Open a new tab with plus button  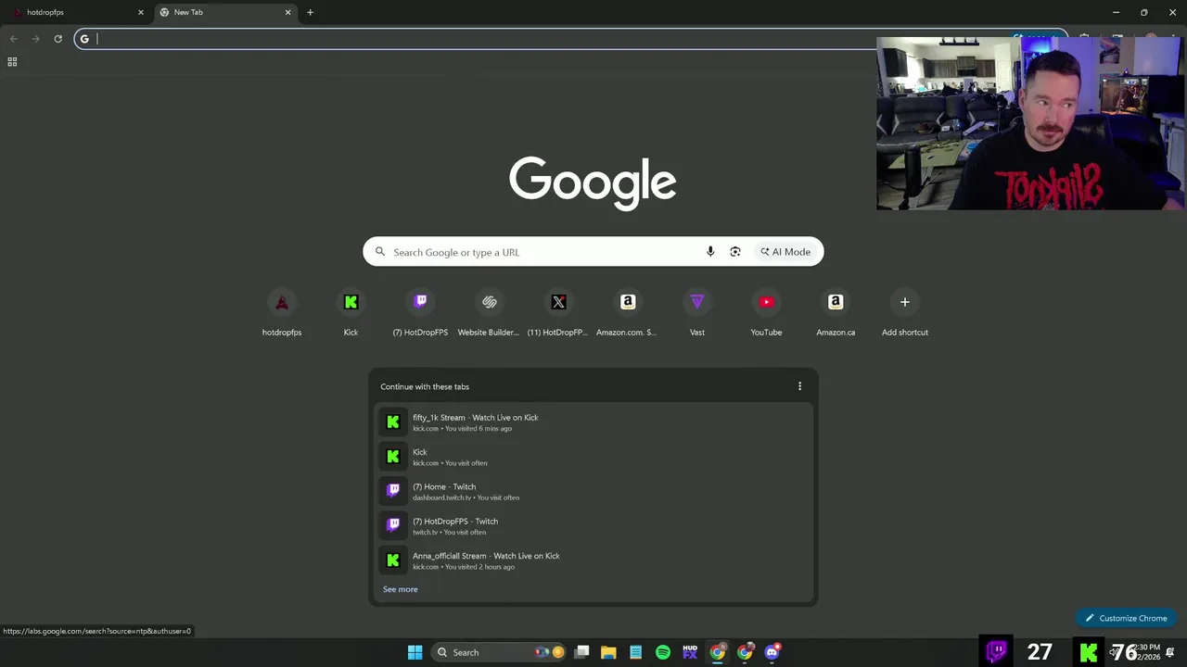click(310, 12)
